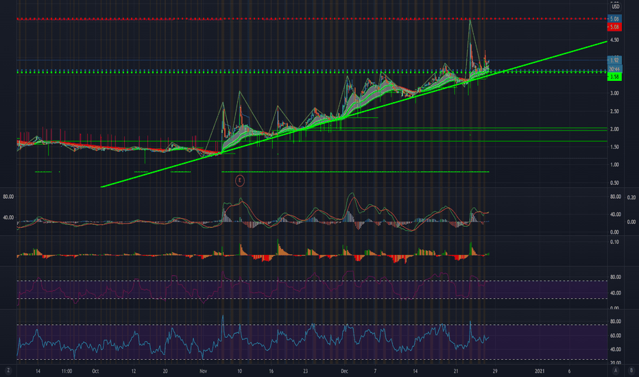Click the Oct label on the time axis
The height and width of the screenshot is (377, 639).
coord(95,371)
